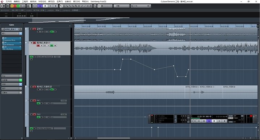Mute the 孔殿乾音 track
Viewport: 260px width, 140px height.
(x=31, y=87)
